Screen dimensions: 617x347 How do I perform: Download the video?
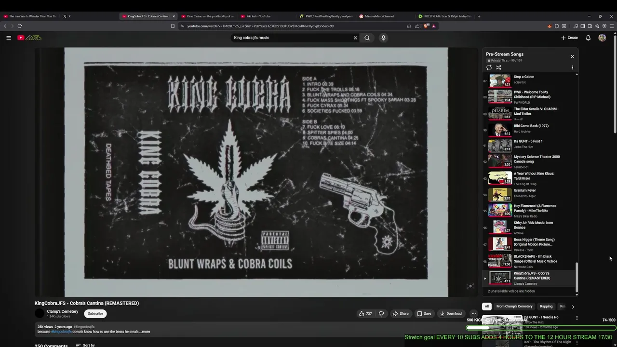coord(451,313)
